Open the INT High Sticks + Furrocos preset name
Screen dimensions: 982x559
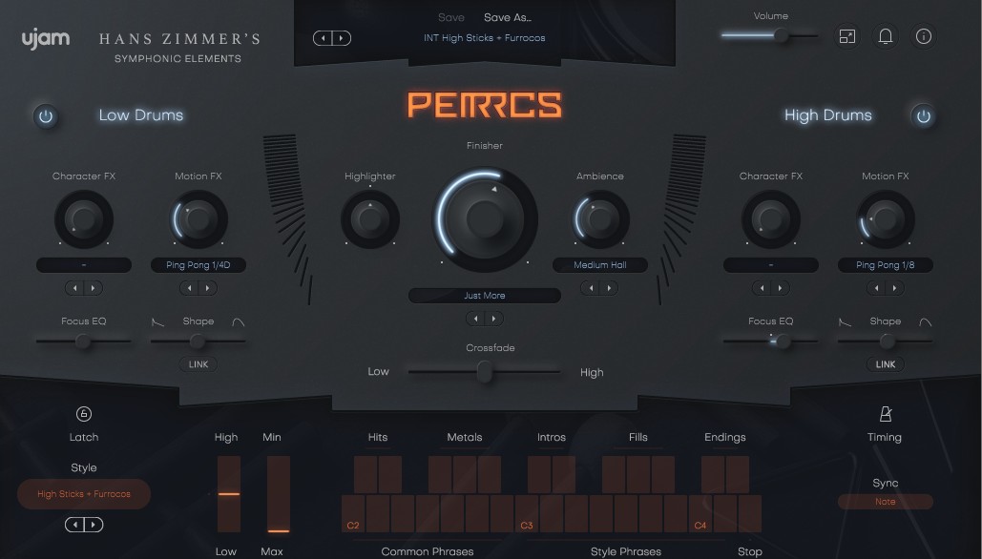pos(484,38)
